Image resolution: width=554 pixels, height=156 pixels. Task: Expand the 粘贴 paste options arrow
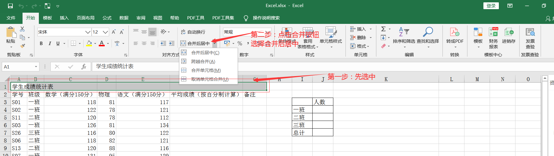pyautogui.click(x=11, y=47)
